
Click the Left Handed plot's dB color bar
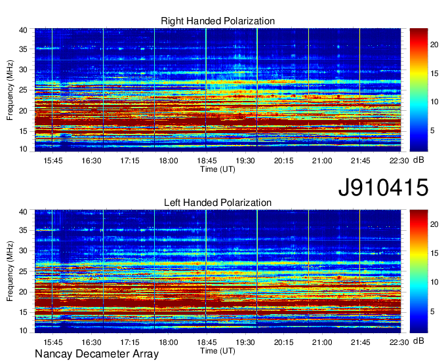[418, 271]
